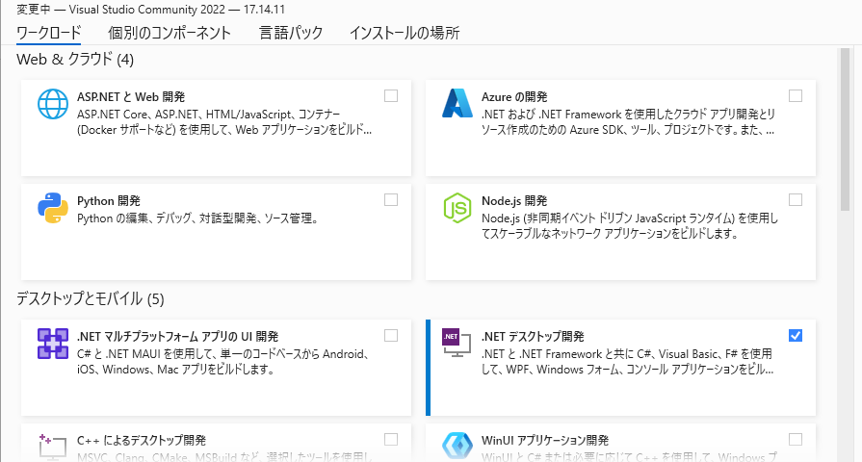862x462 pixels.
Task: Switch to the ワークロード tab
Action: point(49,33)
